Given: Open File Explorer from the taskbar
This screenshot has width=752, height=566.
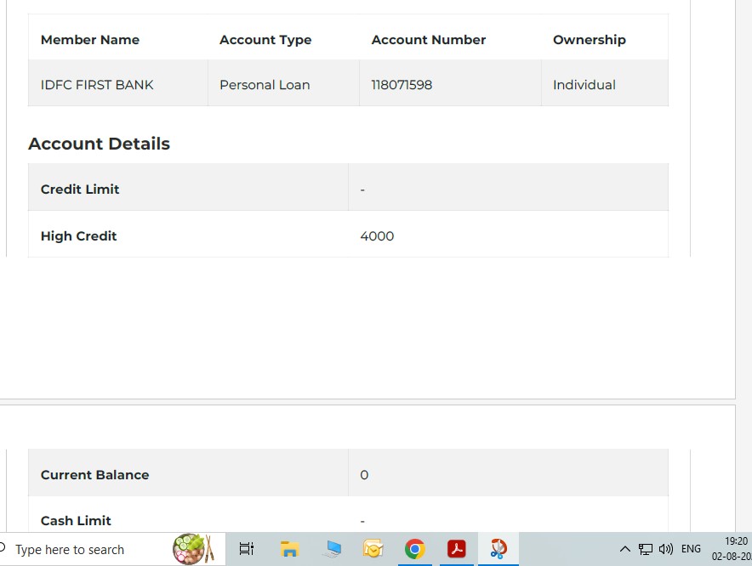Looking at the screenshot, I should coord(289,549).
